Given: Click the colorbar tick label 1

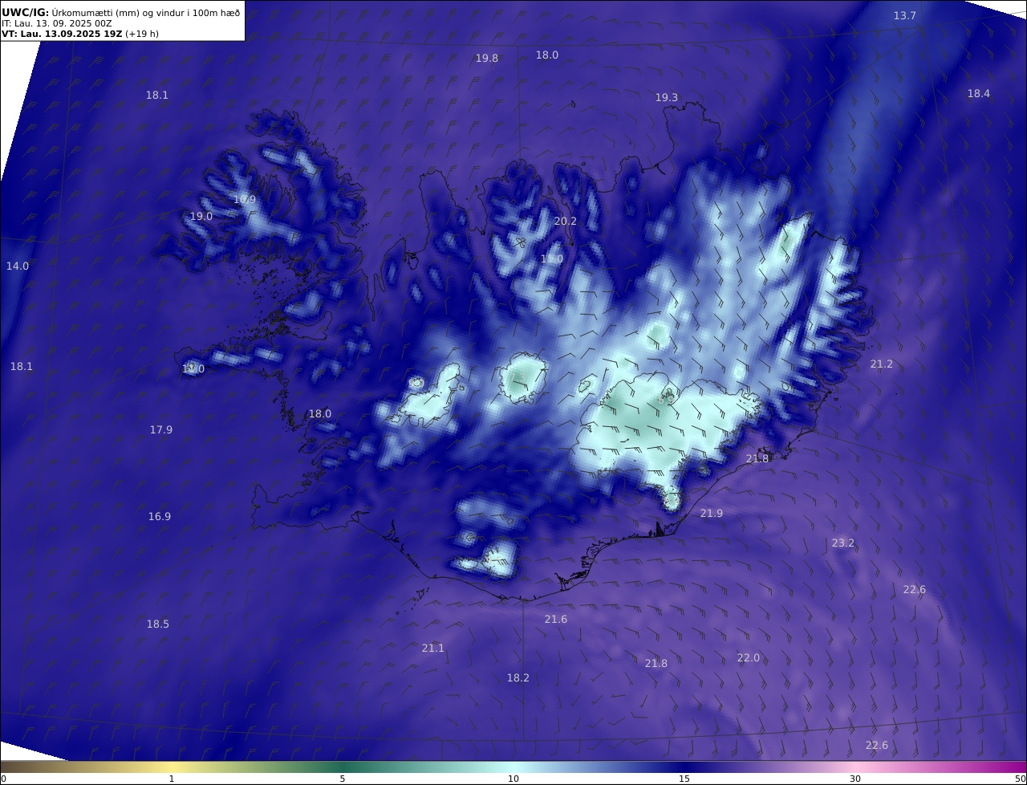Looking at the screenshot, I should 172,779.
